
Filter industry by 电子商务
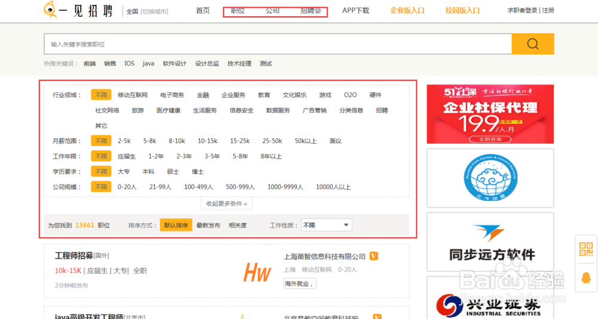[x=172, y=95]
